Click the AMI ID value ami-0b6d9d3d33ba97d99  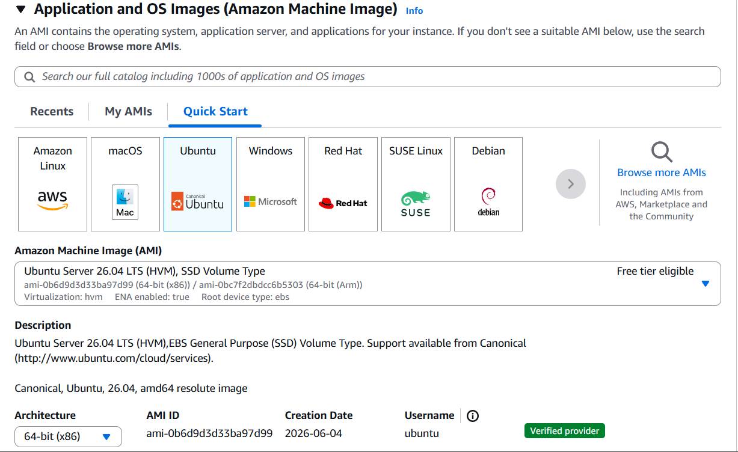[209, 433]
